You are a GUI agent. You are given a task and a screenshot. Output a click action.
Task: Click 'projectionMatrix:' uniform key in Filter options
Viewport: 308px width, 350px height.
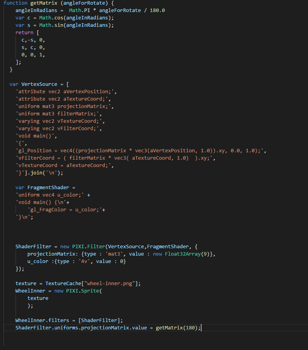click(x=53, y=254)
